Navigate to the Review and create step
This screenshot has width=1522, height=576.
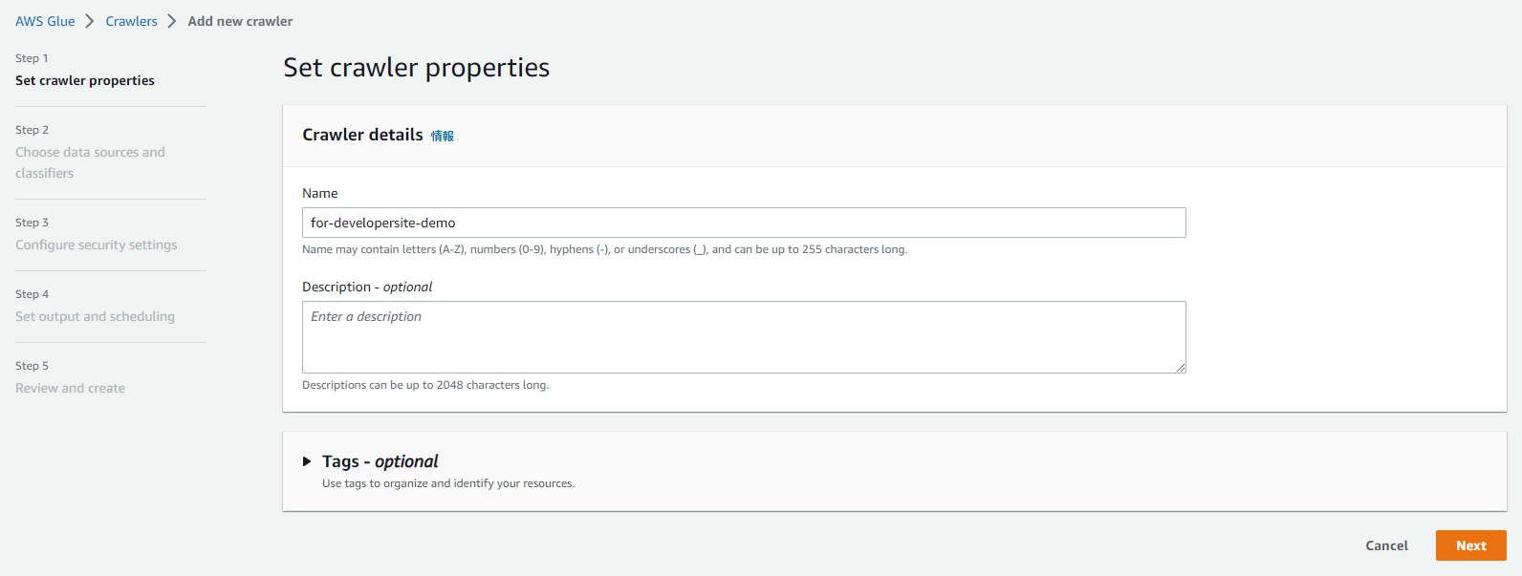(70, 388)
